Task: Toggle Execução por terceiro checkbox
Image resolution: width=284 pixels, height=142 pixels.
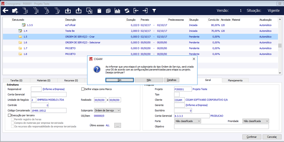Action: pyautogui.click(x=9, y=115)
